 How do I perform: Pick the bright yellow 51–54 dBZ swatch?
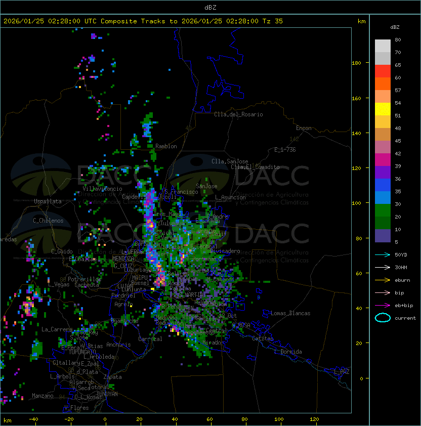[383, 109]
